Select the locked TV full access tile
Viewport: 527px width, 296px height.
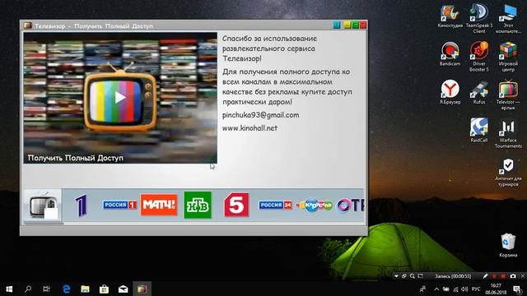point(43,206)
